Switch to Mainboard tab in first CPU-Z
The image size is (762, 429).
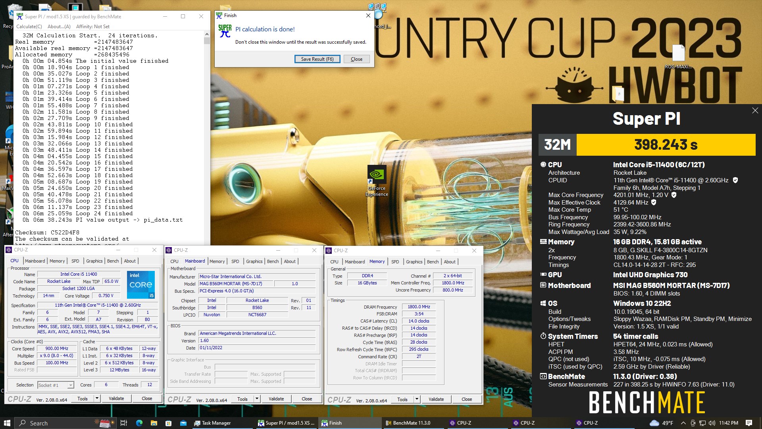pos(35,261)
